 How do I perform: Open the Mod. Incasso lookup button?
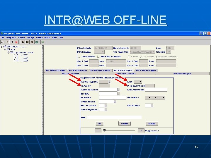point(152,106)
